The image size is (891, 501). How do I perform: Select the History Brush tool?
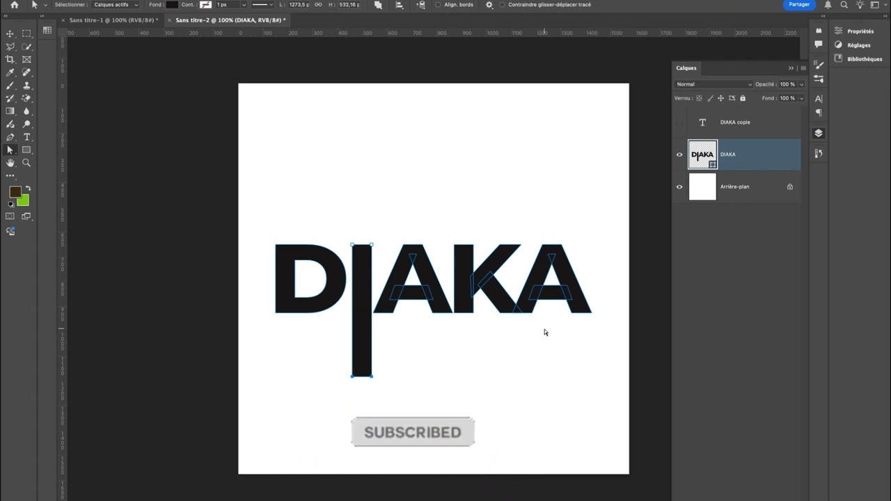coord(10,98)
